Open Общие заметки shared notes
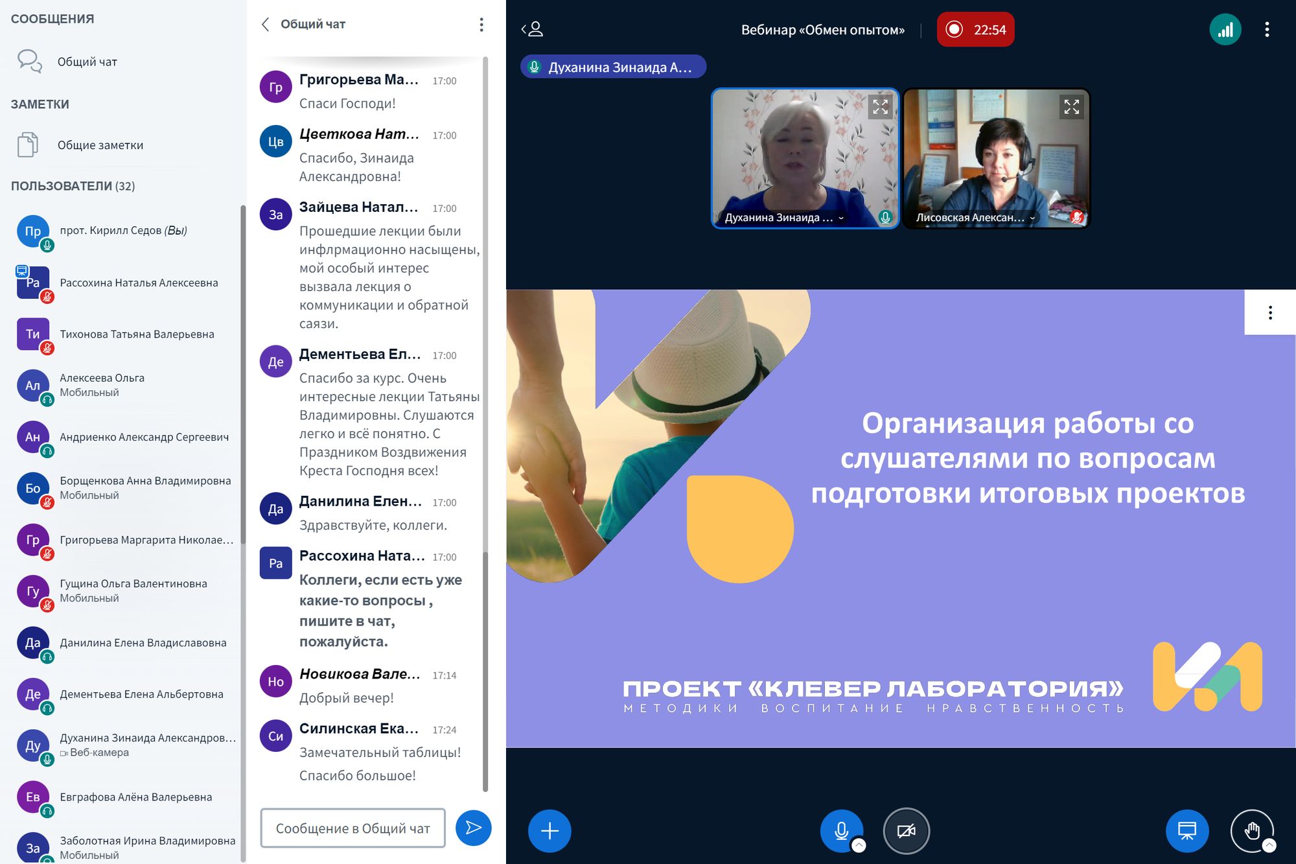 pos(100,145)
